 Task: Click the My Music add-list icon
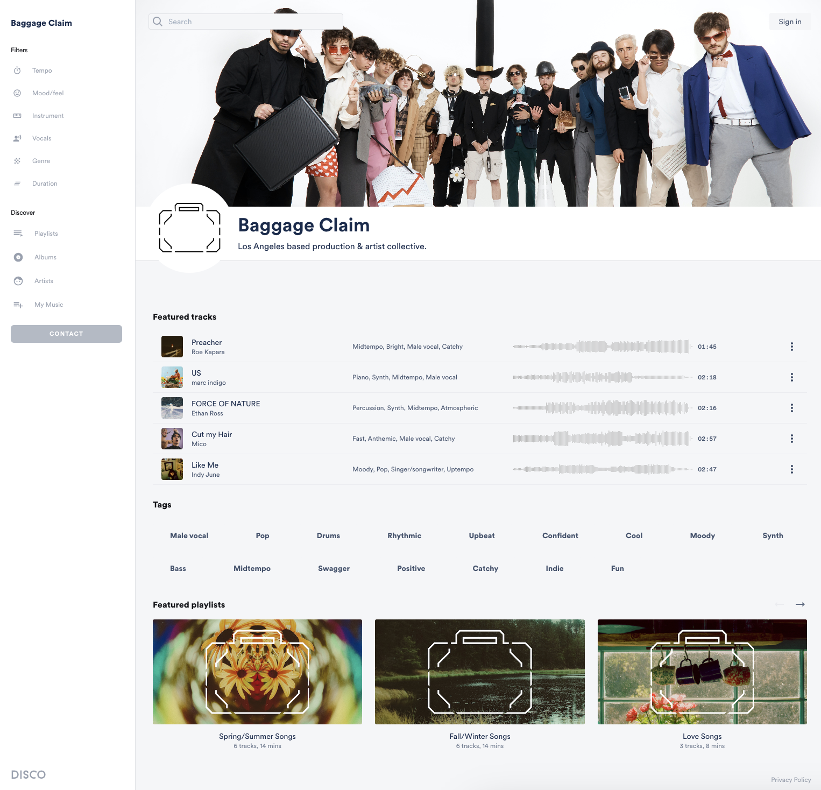pyautogui.click(x=18, y=305)
